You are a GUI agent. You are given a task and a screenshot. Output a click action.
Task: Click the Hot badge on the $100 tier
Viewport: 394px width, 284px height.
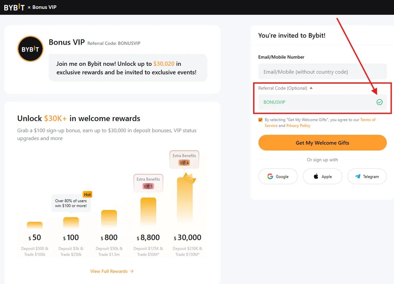[87, 195]
